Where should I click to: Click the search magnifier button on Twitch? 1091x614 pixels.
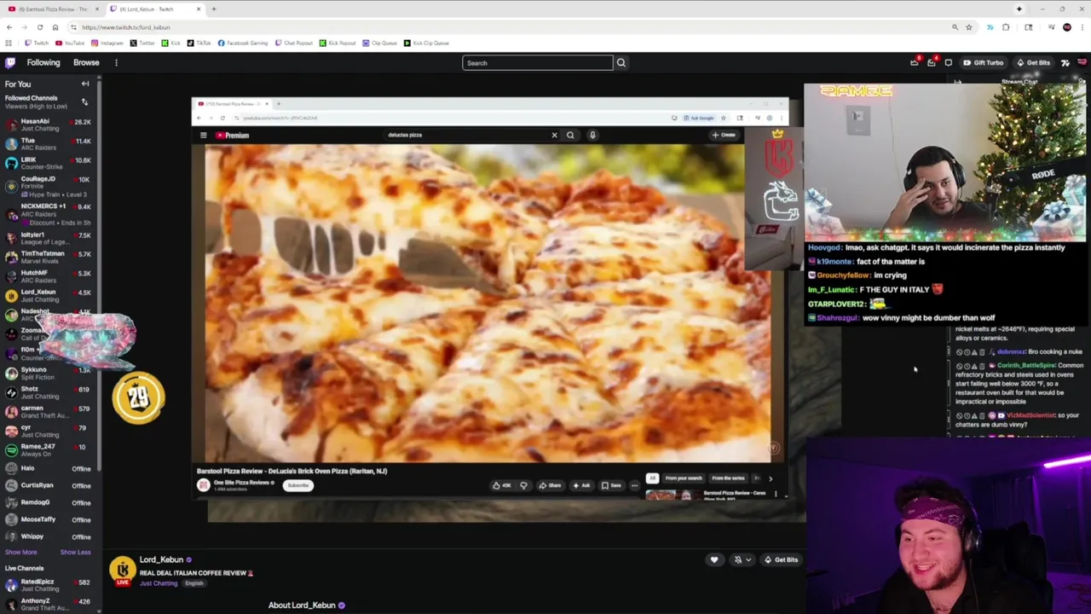tap(621, 62)
